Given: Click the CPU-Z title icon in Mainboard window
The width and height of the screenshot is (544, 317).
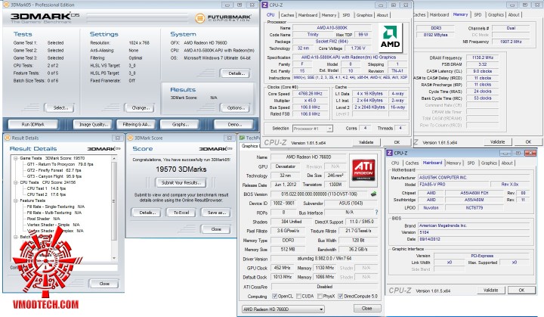Looking at the screenshot, I should tap(390, 153).
